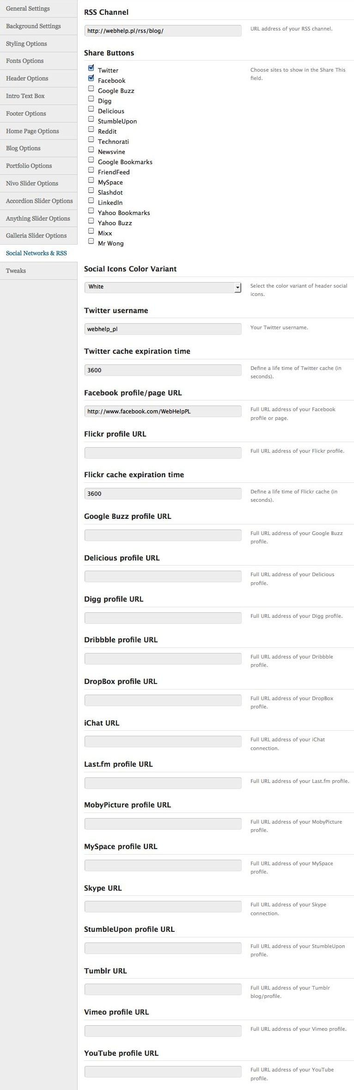
Task: Check the Reddit share checkbox
Action: click(91, 129)
